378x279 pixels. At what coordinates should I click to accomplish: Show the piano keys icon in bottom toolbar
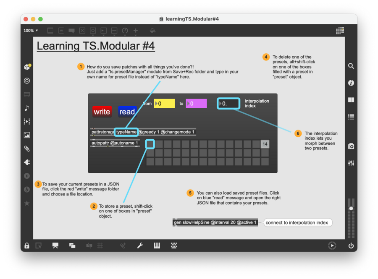coord(157,245)
